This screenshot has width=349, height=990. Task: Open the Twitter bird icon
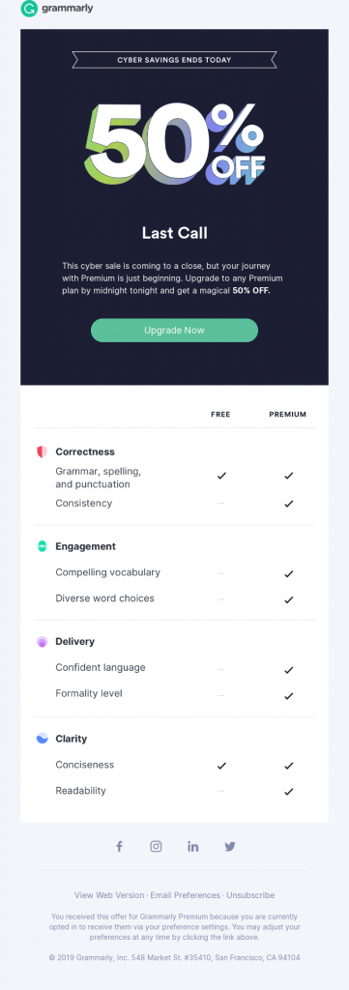coord(230,847)
